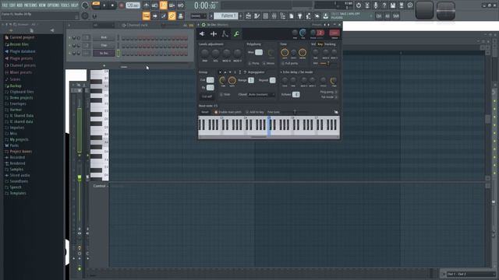
Task: Open the Channel rack view icon
Action: (x=265, y=16)
